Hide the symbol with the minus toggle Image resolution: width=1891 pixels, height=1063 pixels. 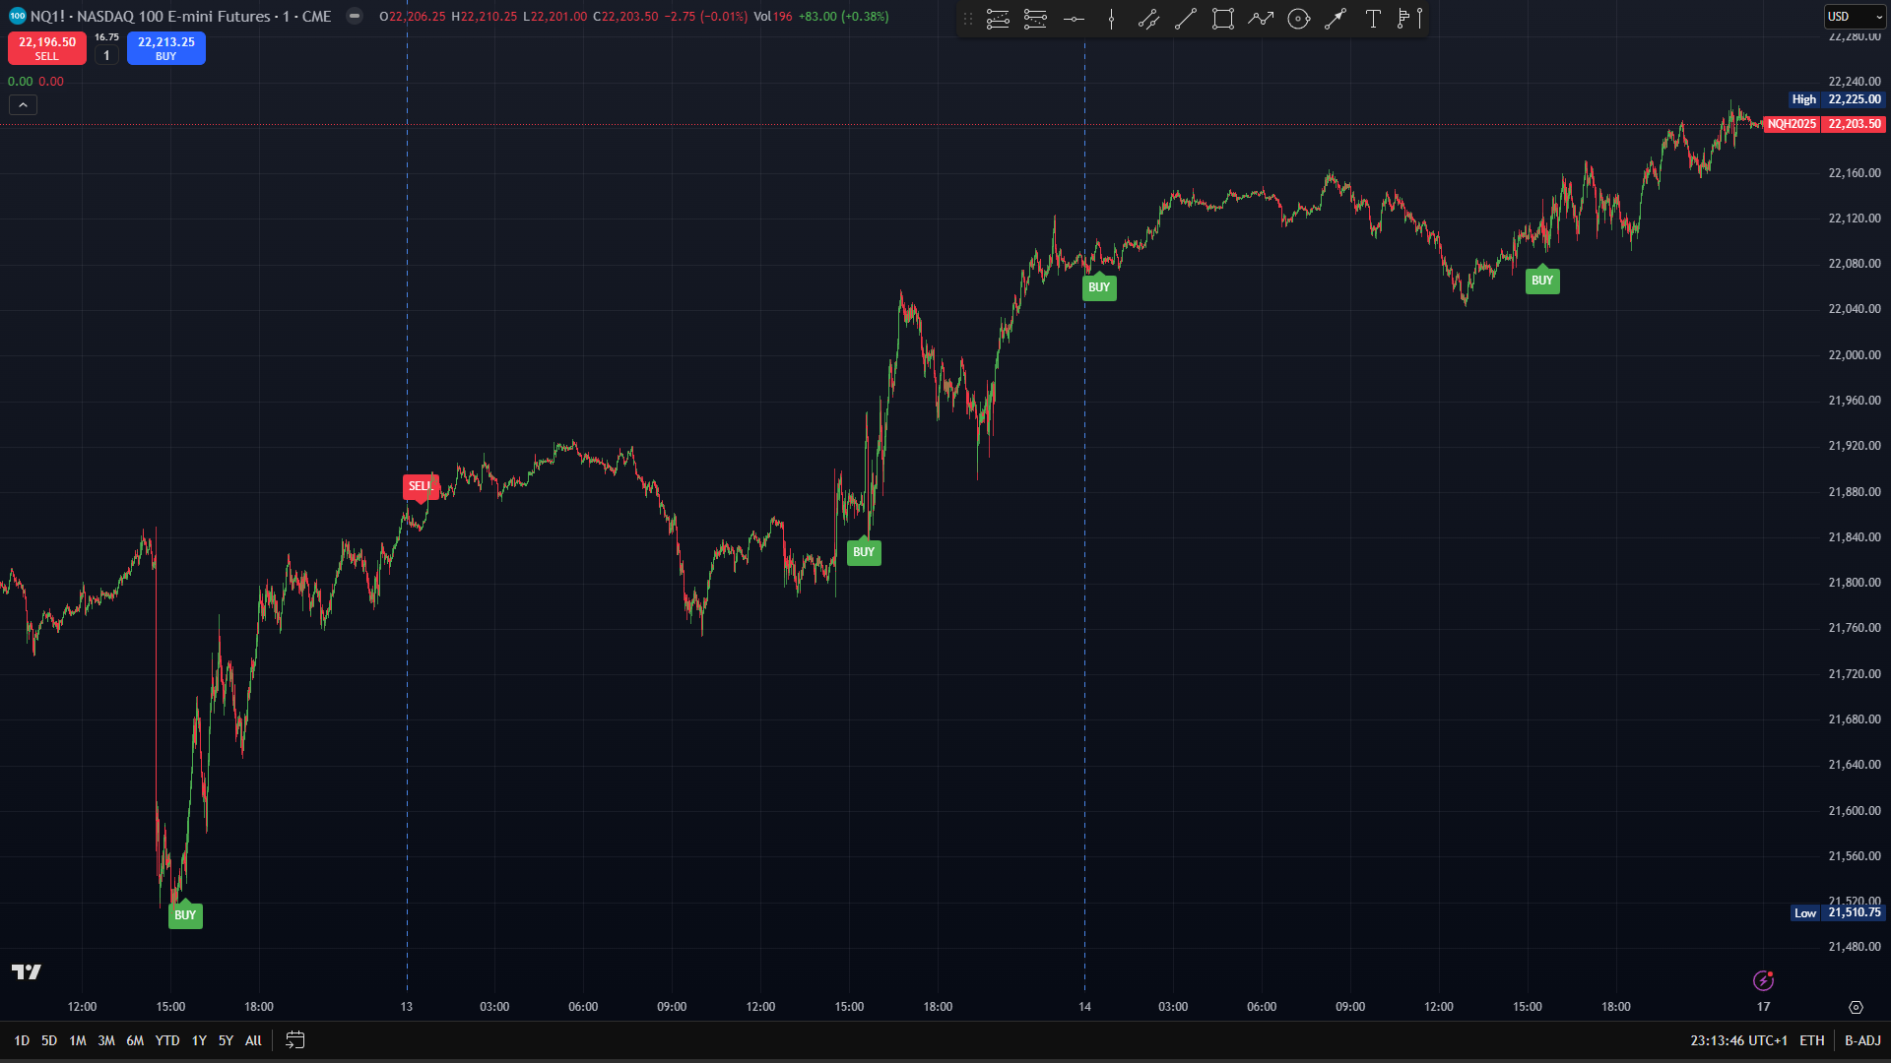[355, 16]
